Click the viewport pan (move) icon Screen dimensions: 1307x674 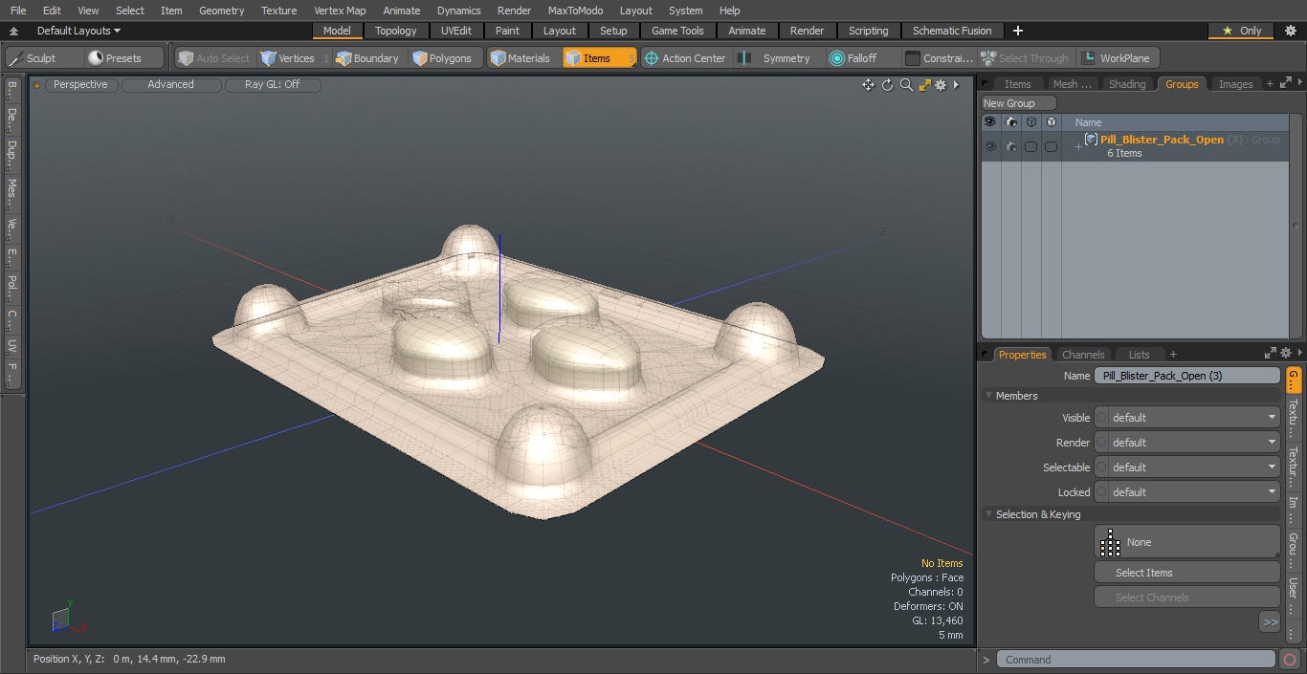tap(868, 85)
